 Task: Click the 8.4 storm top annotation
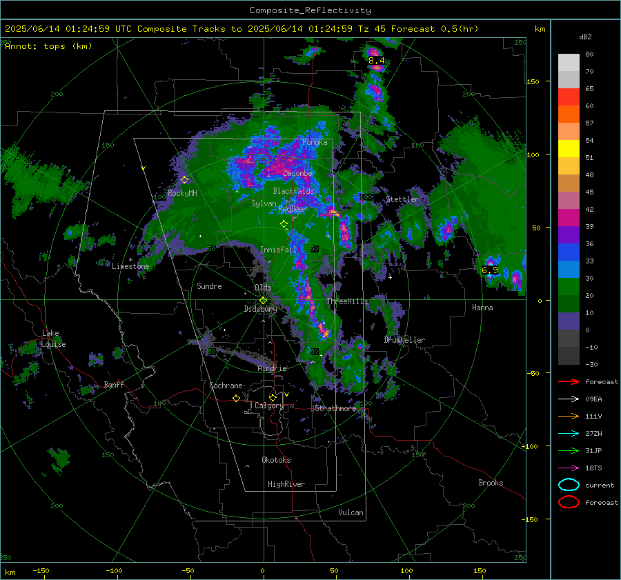coord(376,60)
